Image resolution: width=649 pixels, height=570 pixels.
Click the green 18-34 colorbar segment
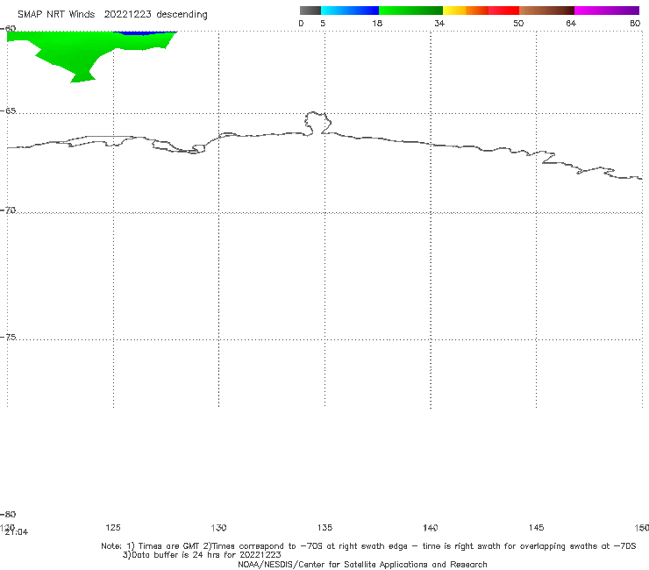coord(410,11)
